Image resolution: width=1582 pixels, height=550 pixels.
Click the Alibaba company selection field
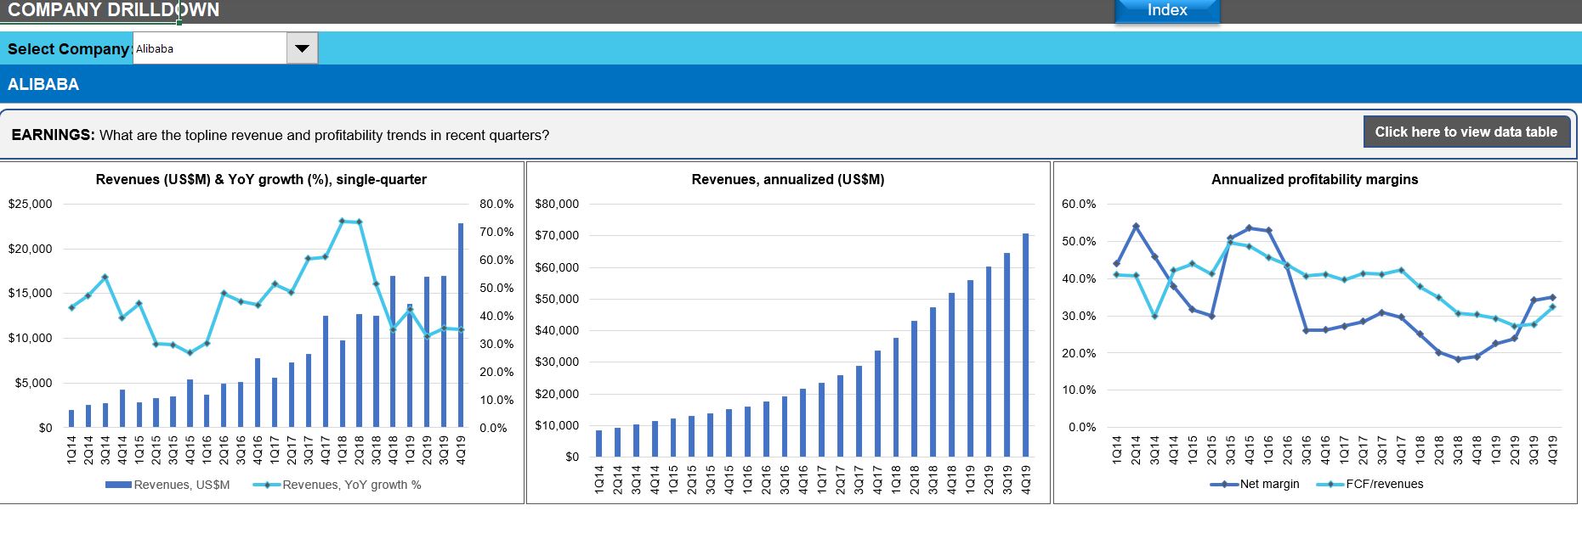(x=209, y=48)
